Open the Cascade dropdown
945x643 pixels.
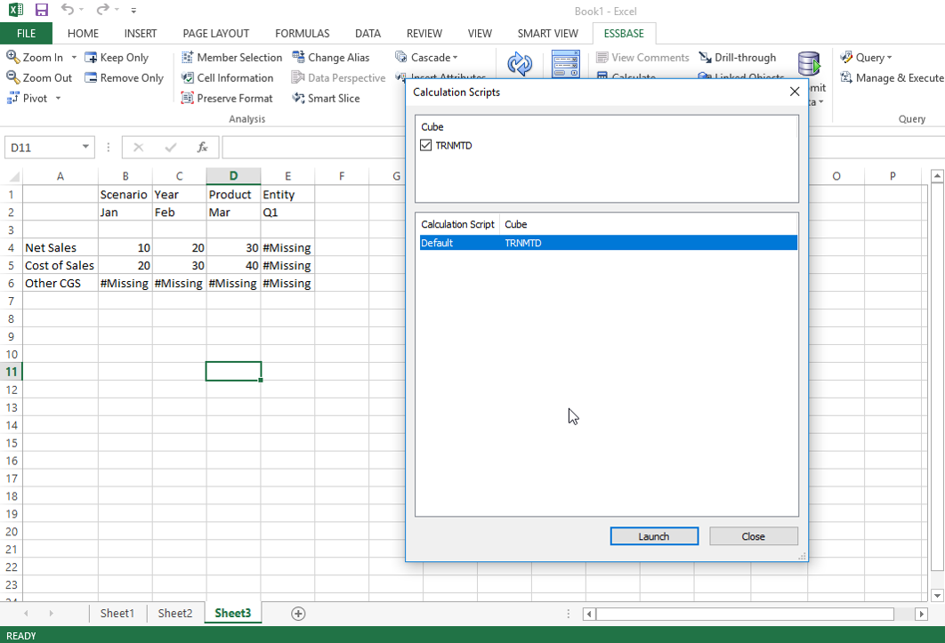[x=427, y=57]
